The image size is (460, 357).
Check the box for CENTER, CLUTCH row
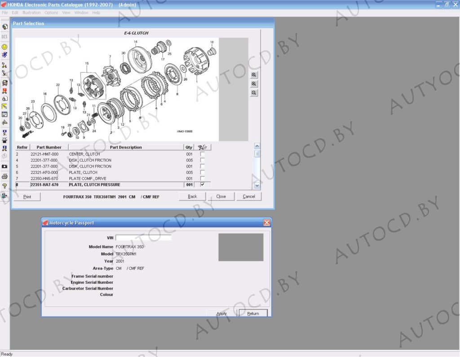202,154
